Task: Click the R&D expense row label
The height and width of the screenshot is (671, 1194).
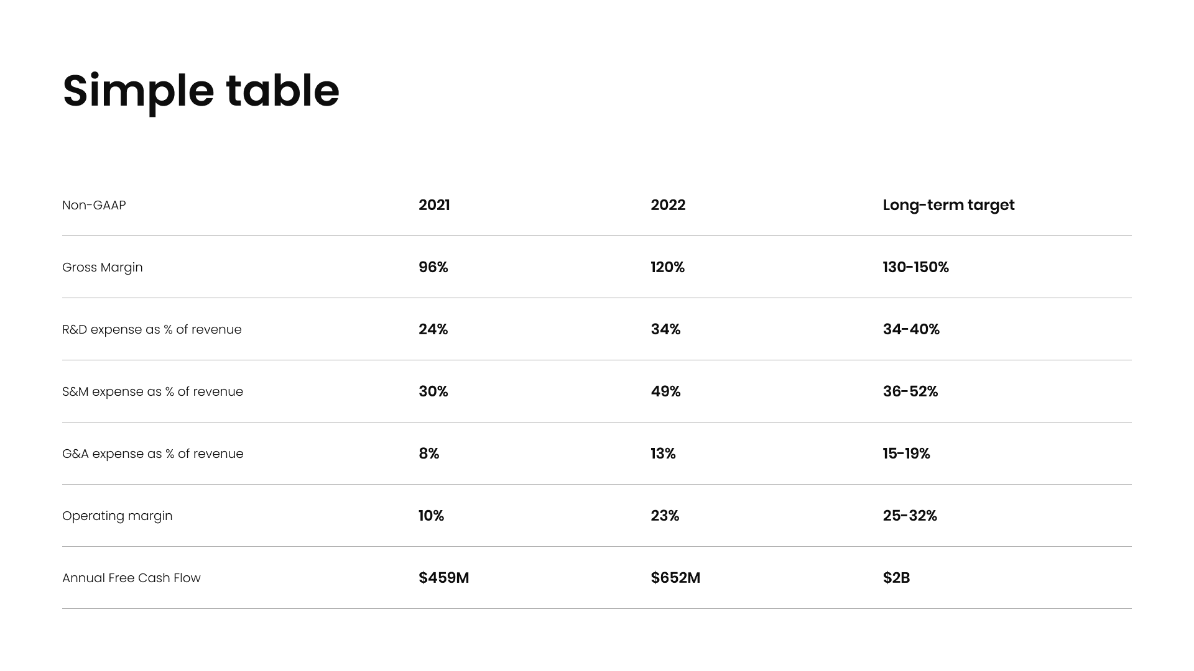Action: (x=152, y=329)
